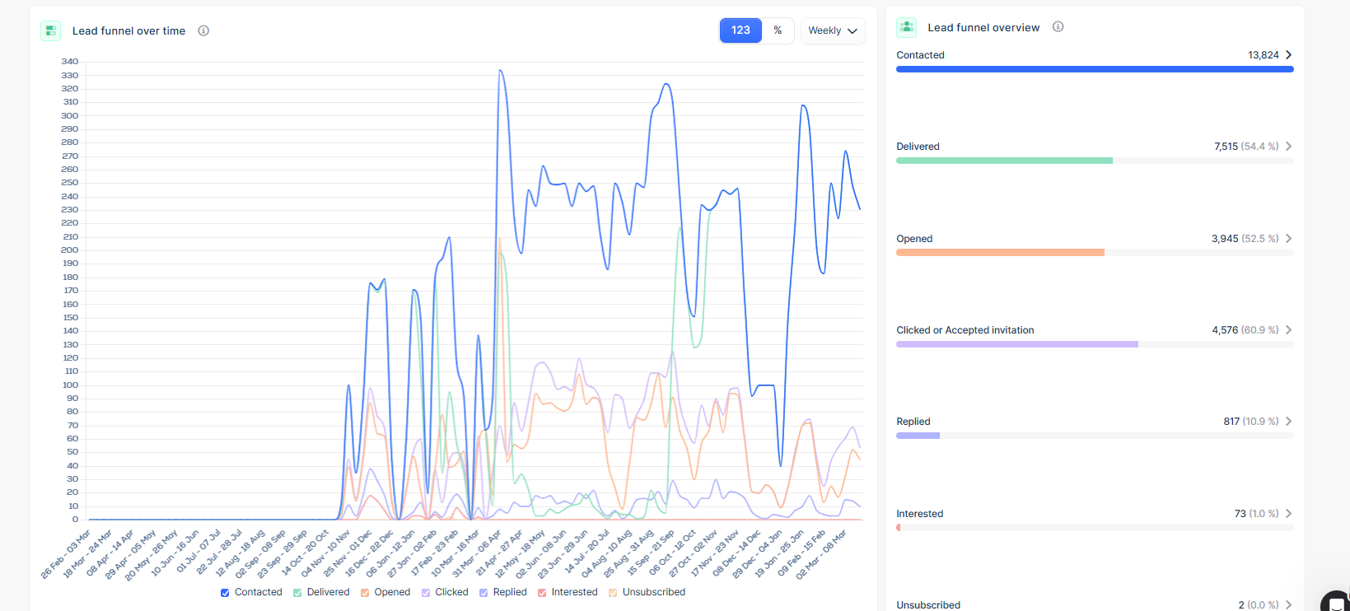Switch chart to percentage view
1350x611 pixels.
tap(778, 30)
